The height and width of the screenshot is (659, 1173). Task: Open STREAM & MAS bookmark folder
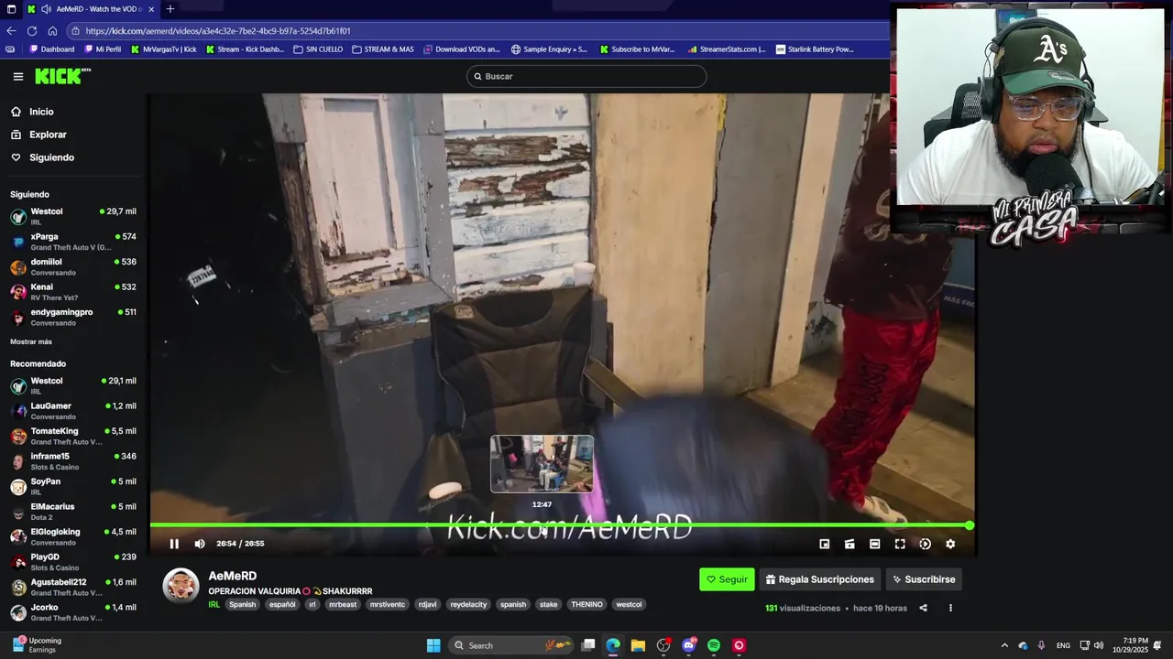[x=383, y=49]
